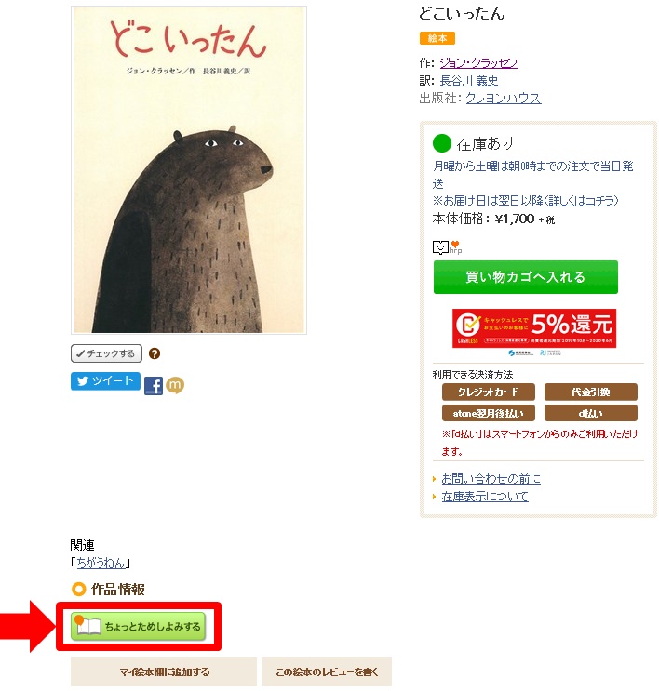The width and height of the screenshot is (659, 691).
Task: Open the help question mark icon
Action: pos(155,353)
